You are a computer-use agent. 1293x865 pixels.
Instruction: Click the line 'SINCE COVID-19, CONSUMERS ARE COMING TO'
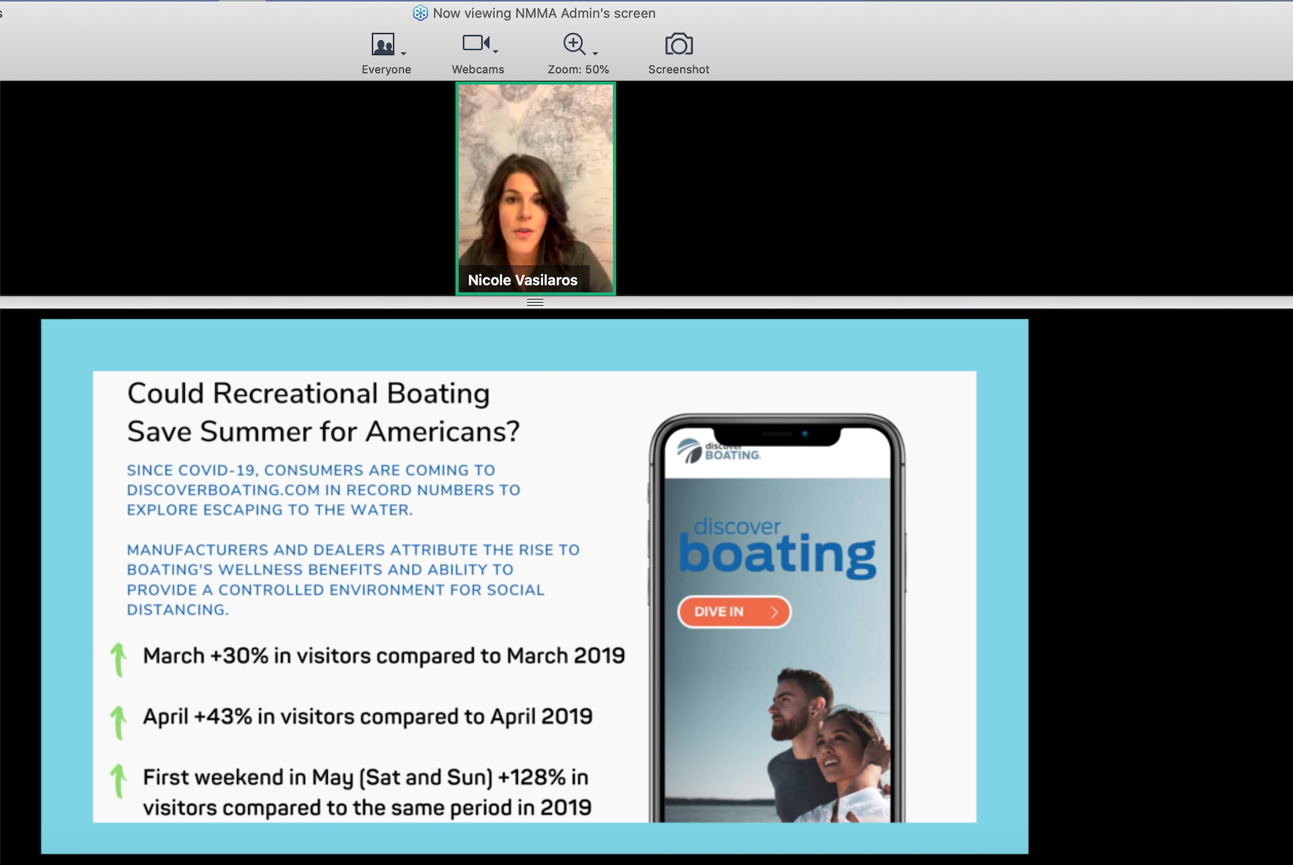[311, 470]
